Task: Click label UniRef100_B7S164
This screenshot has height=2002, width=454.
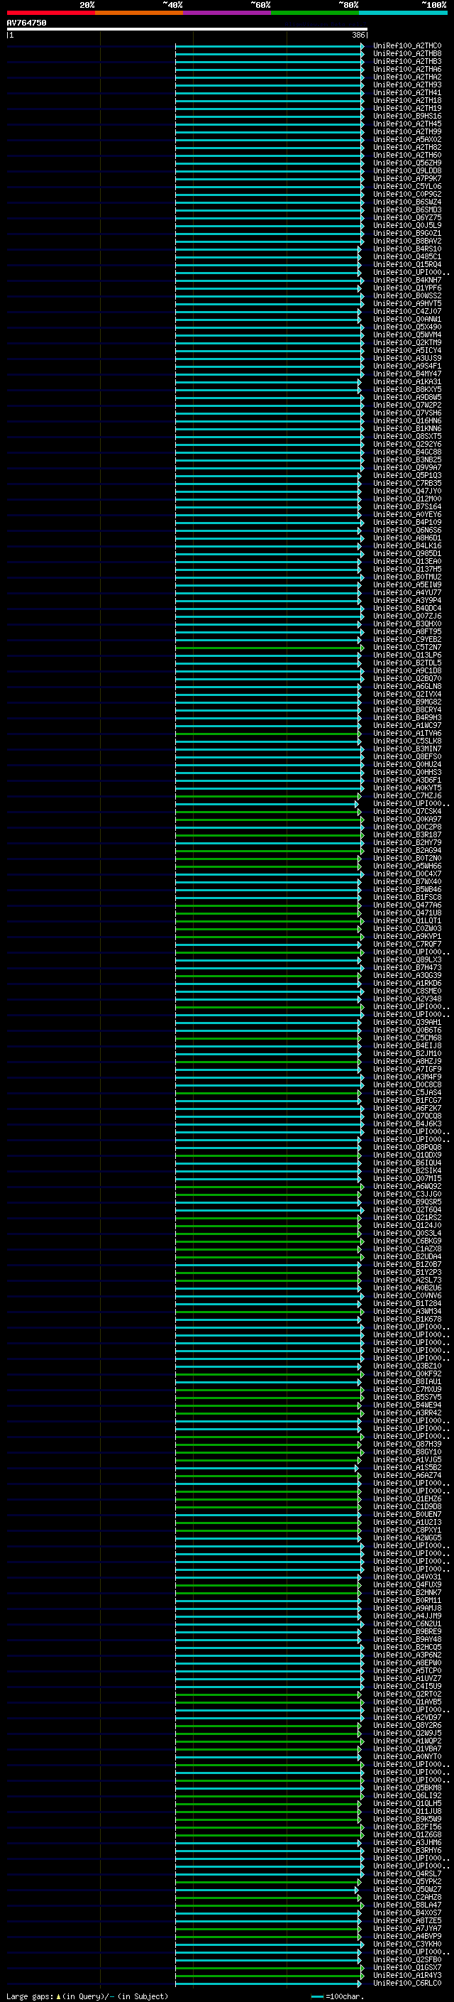Action: tap(407, 507)
